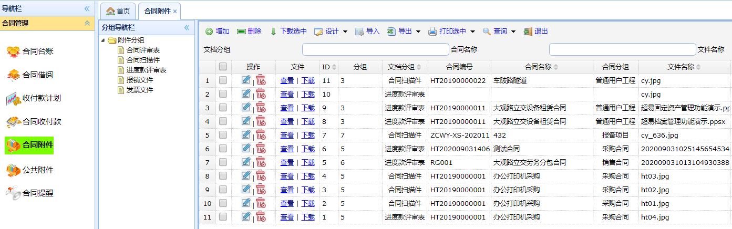The width and height of the screenshot is (732, 229).
Task: Sort by ID column
Action: point(329,67)
